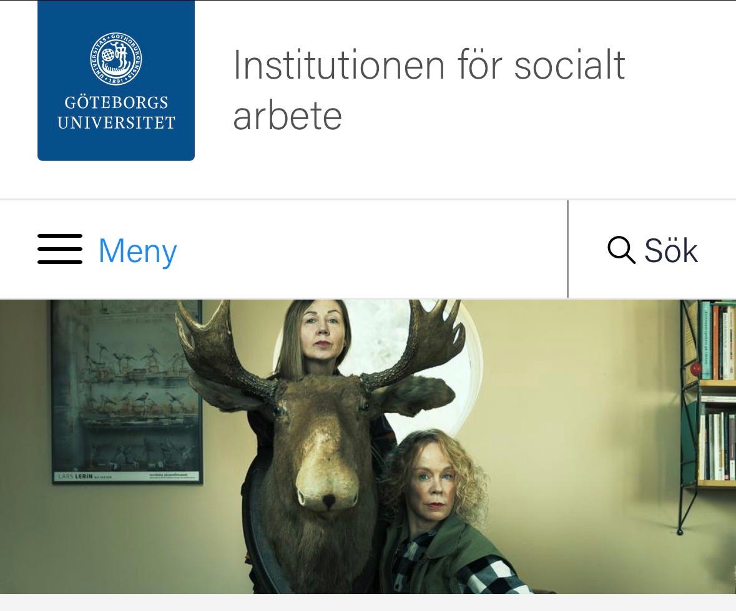Click the hamburger menu icon
The width and height of the screenshot is (736, 611).
coord(60,249)
